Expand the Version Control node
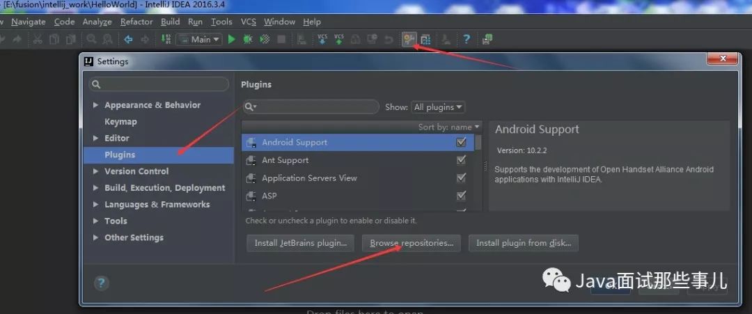This screenshot has width=752, height=314. pos(96,171)
